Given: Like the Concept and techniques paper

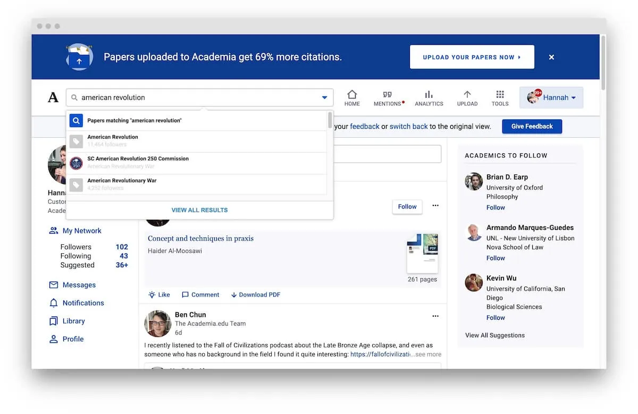Looking at the screenshot, I should tap(159, 295).
